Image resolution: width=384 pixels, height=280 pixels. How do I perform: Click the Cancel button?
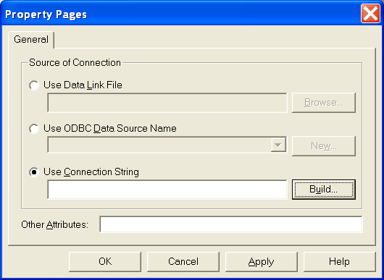tap(183, 262)
